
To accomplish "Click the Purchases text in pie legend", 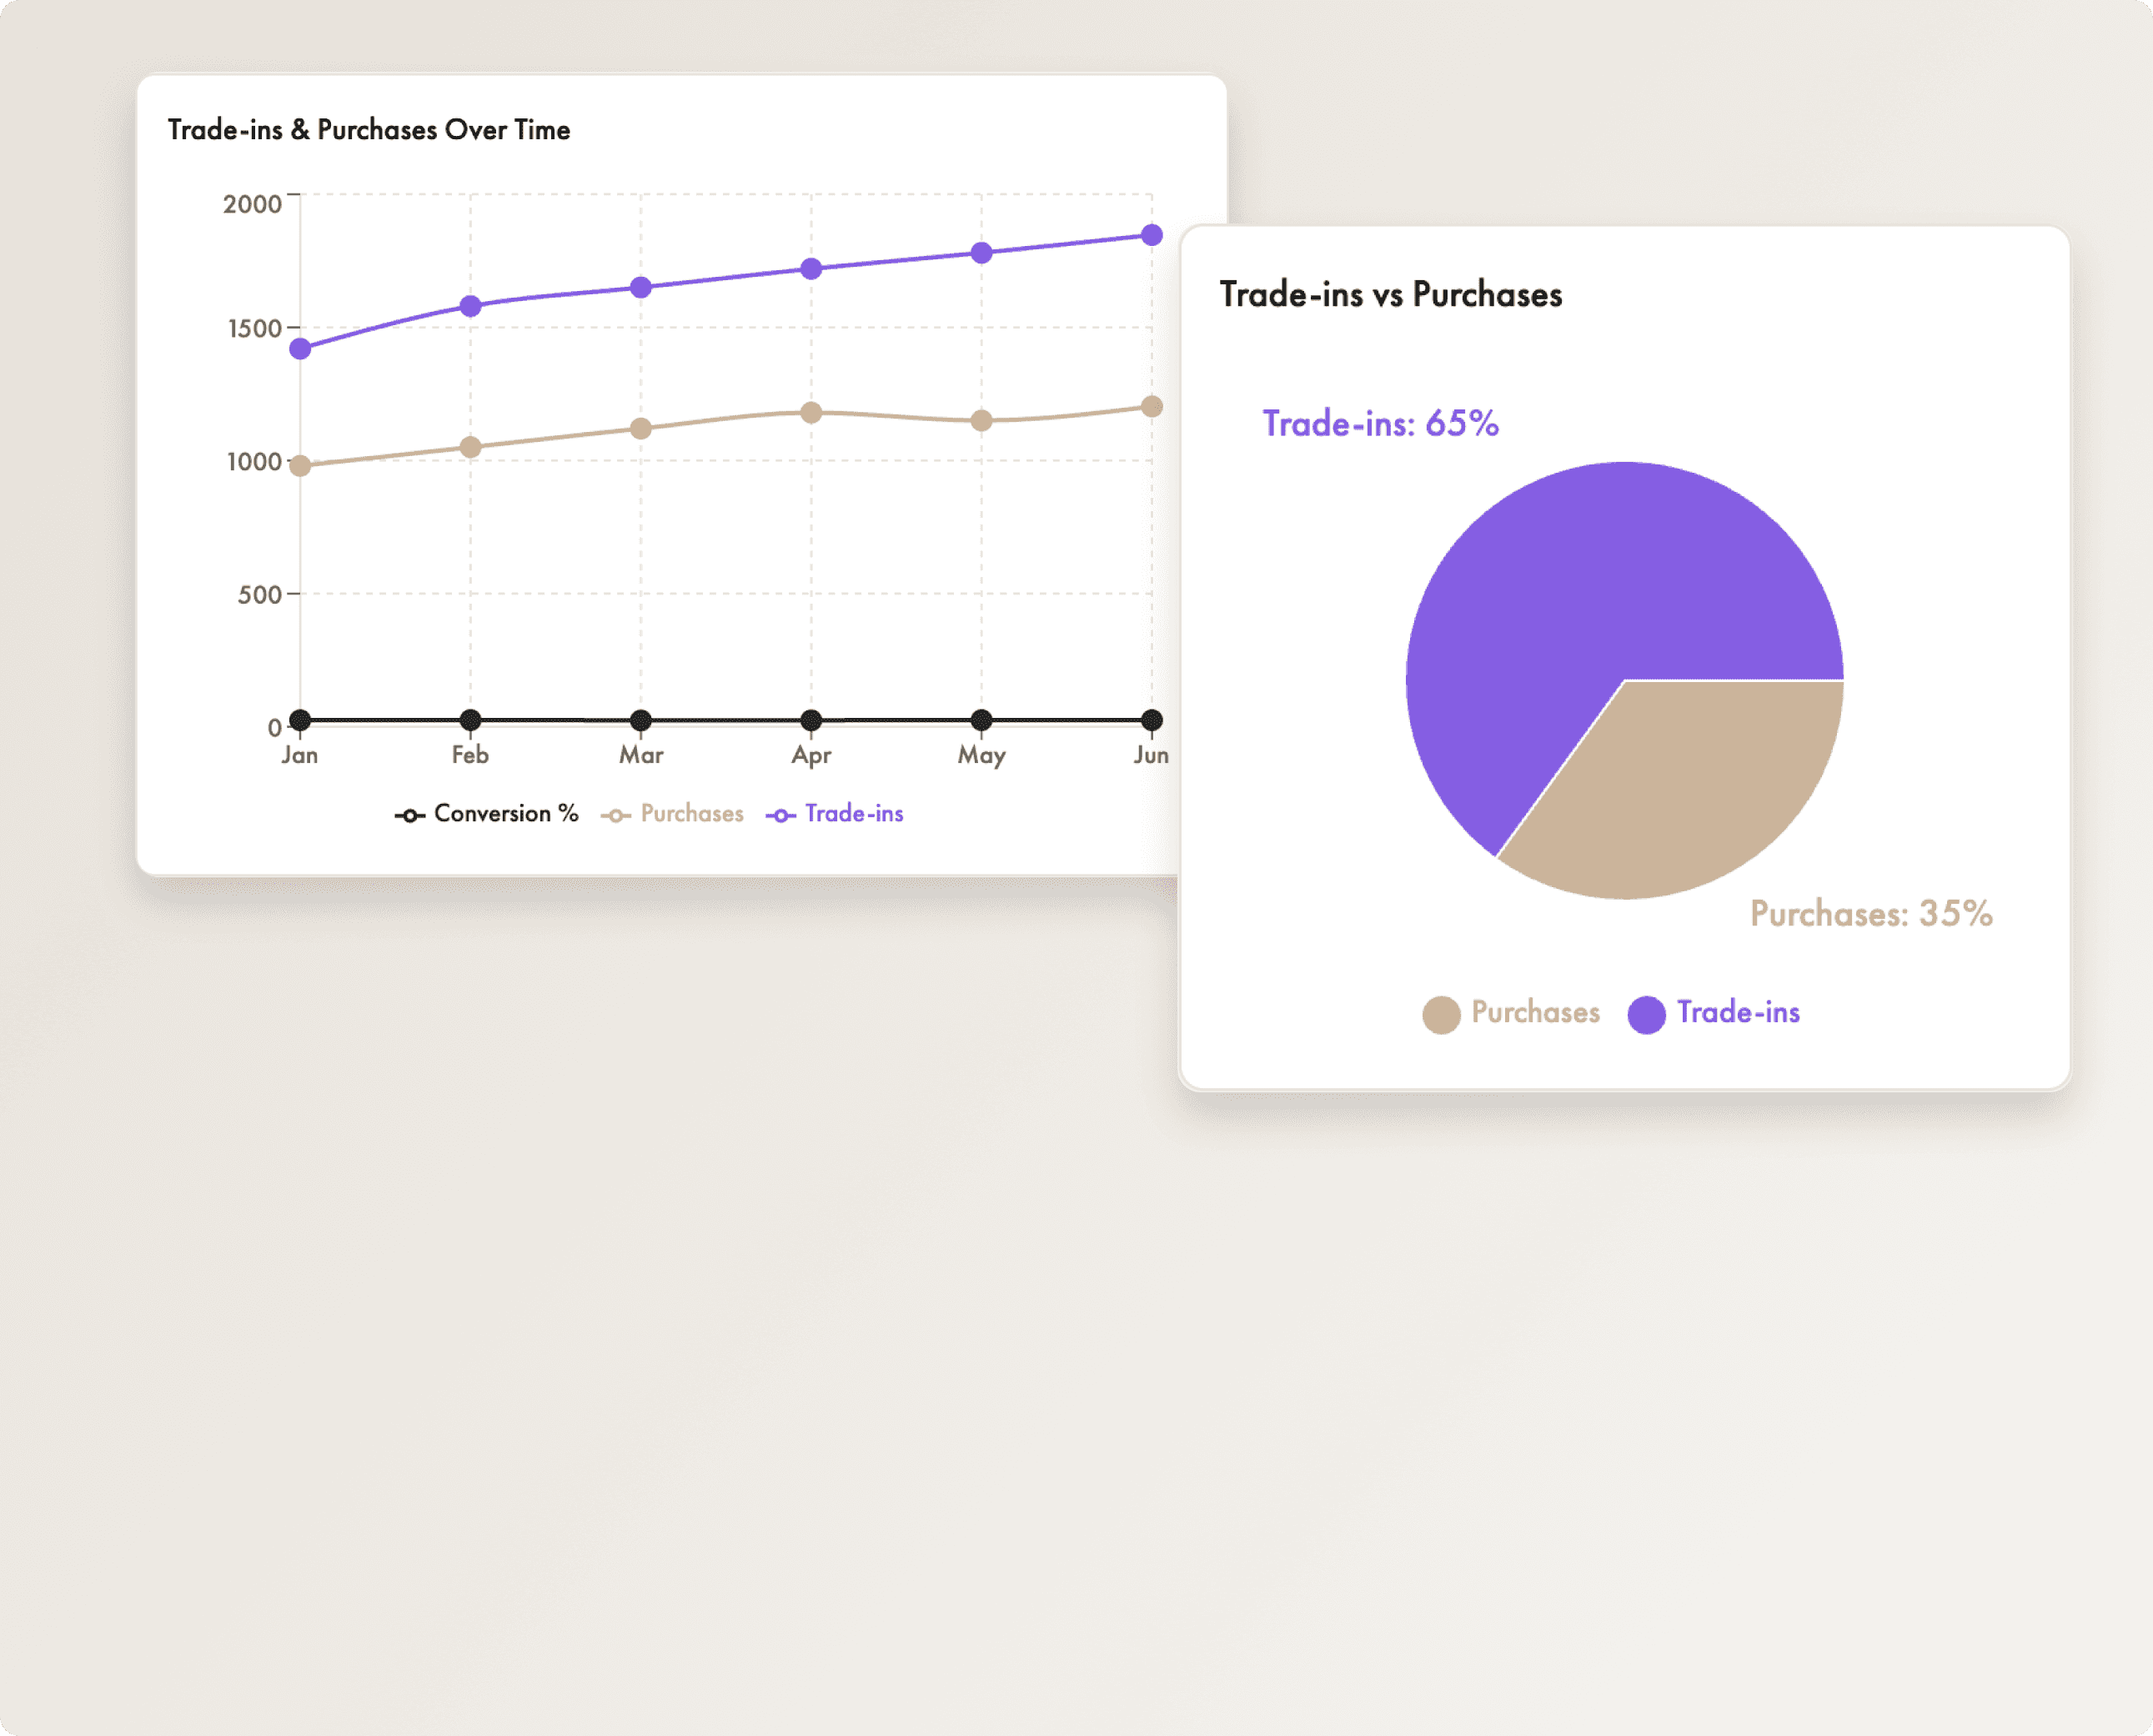I will click(1535, 1012).
